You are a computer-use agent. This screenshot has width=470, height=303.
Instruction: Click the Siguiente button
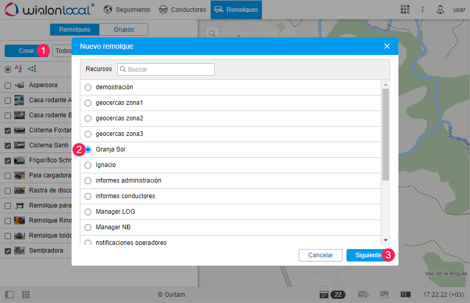(368, 255)
